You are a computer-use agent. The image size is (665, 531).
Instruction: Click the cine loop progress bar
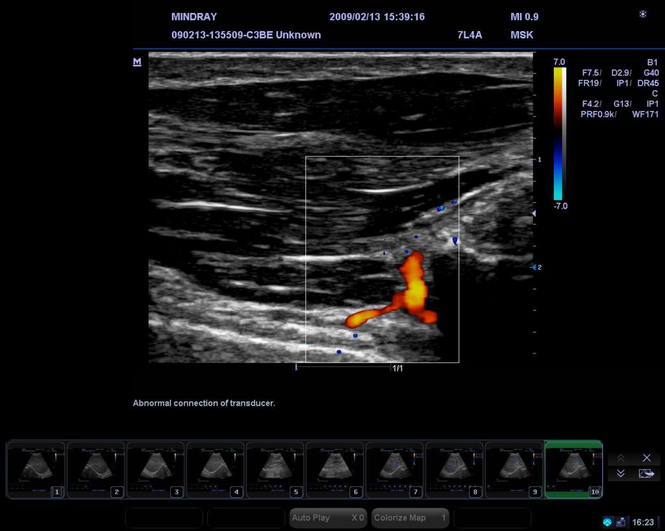343,367
